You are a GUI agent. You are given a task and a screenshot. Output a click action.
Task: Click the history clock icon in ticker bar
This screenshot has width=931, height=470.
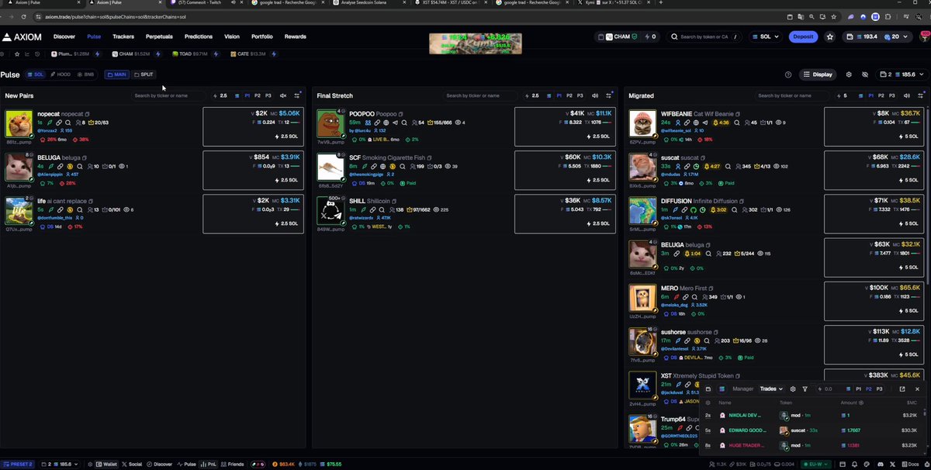pyautogui.click(x=38, y=54)
